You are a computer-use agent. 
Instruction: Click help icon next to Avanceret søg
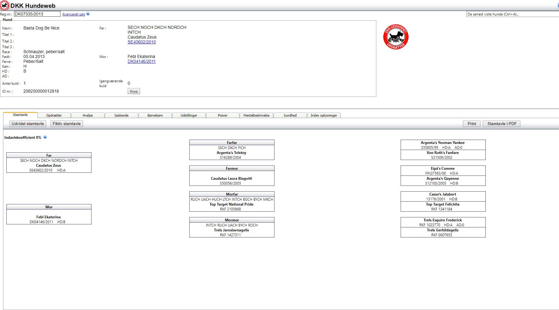pos(88,14)
